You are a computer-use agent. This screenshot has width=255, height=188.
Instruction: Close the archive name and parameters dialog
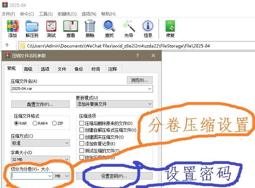153,56
